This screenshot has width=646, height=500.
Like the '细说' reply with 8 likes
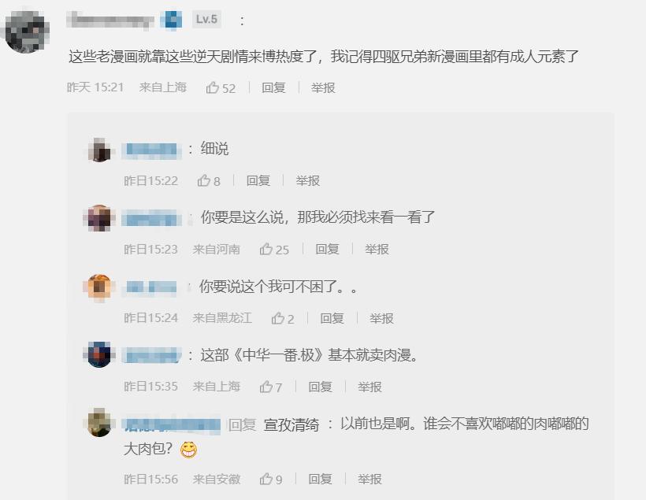pos(209,181)
